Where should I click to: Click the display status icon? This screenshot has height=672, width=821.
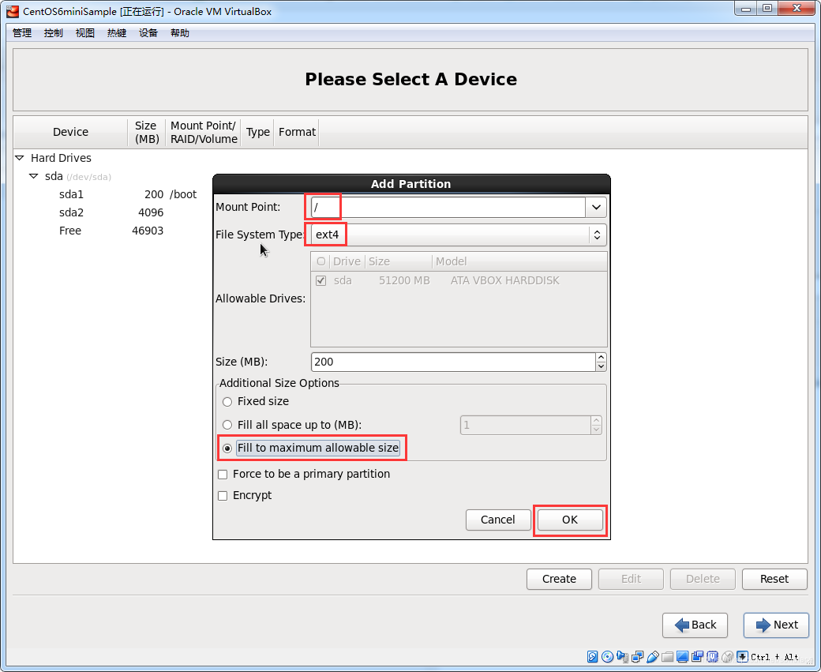[682, 657]
